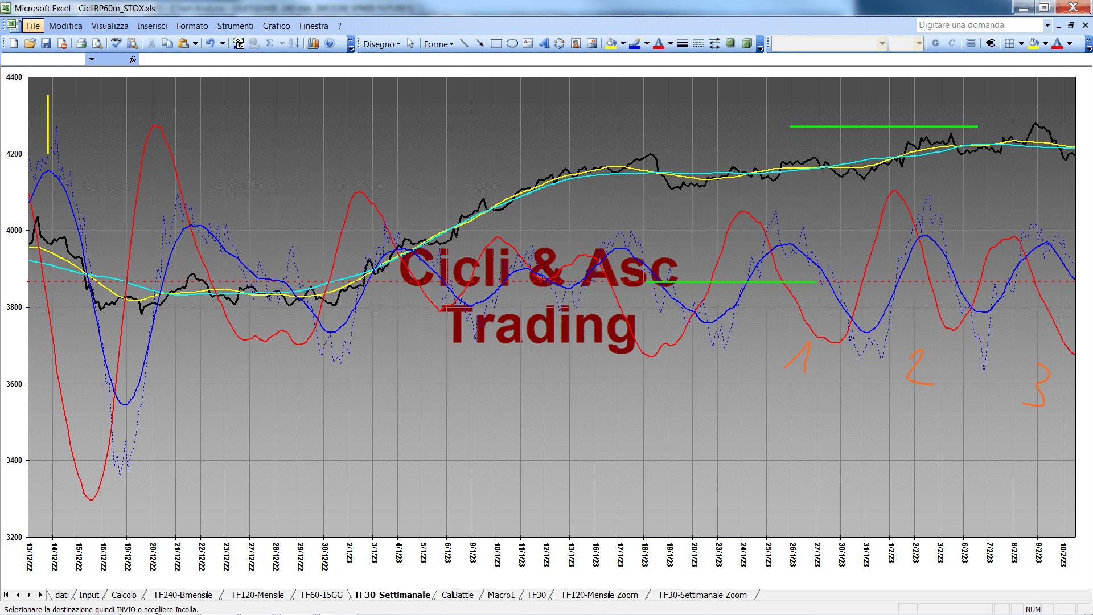The image size is (1093, 615).
Task: Click drawing line color brush
Action: pos(635,43)
